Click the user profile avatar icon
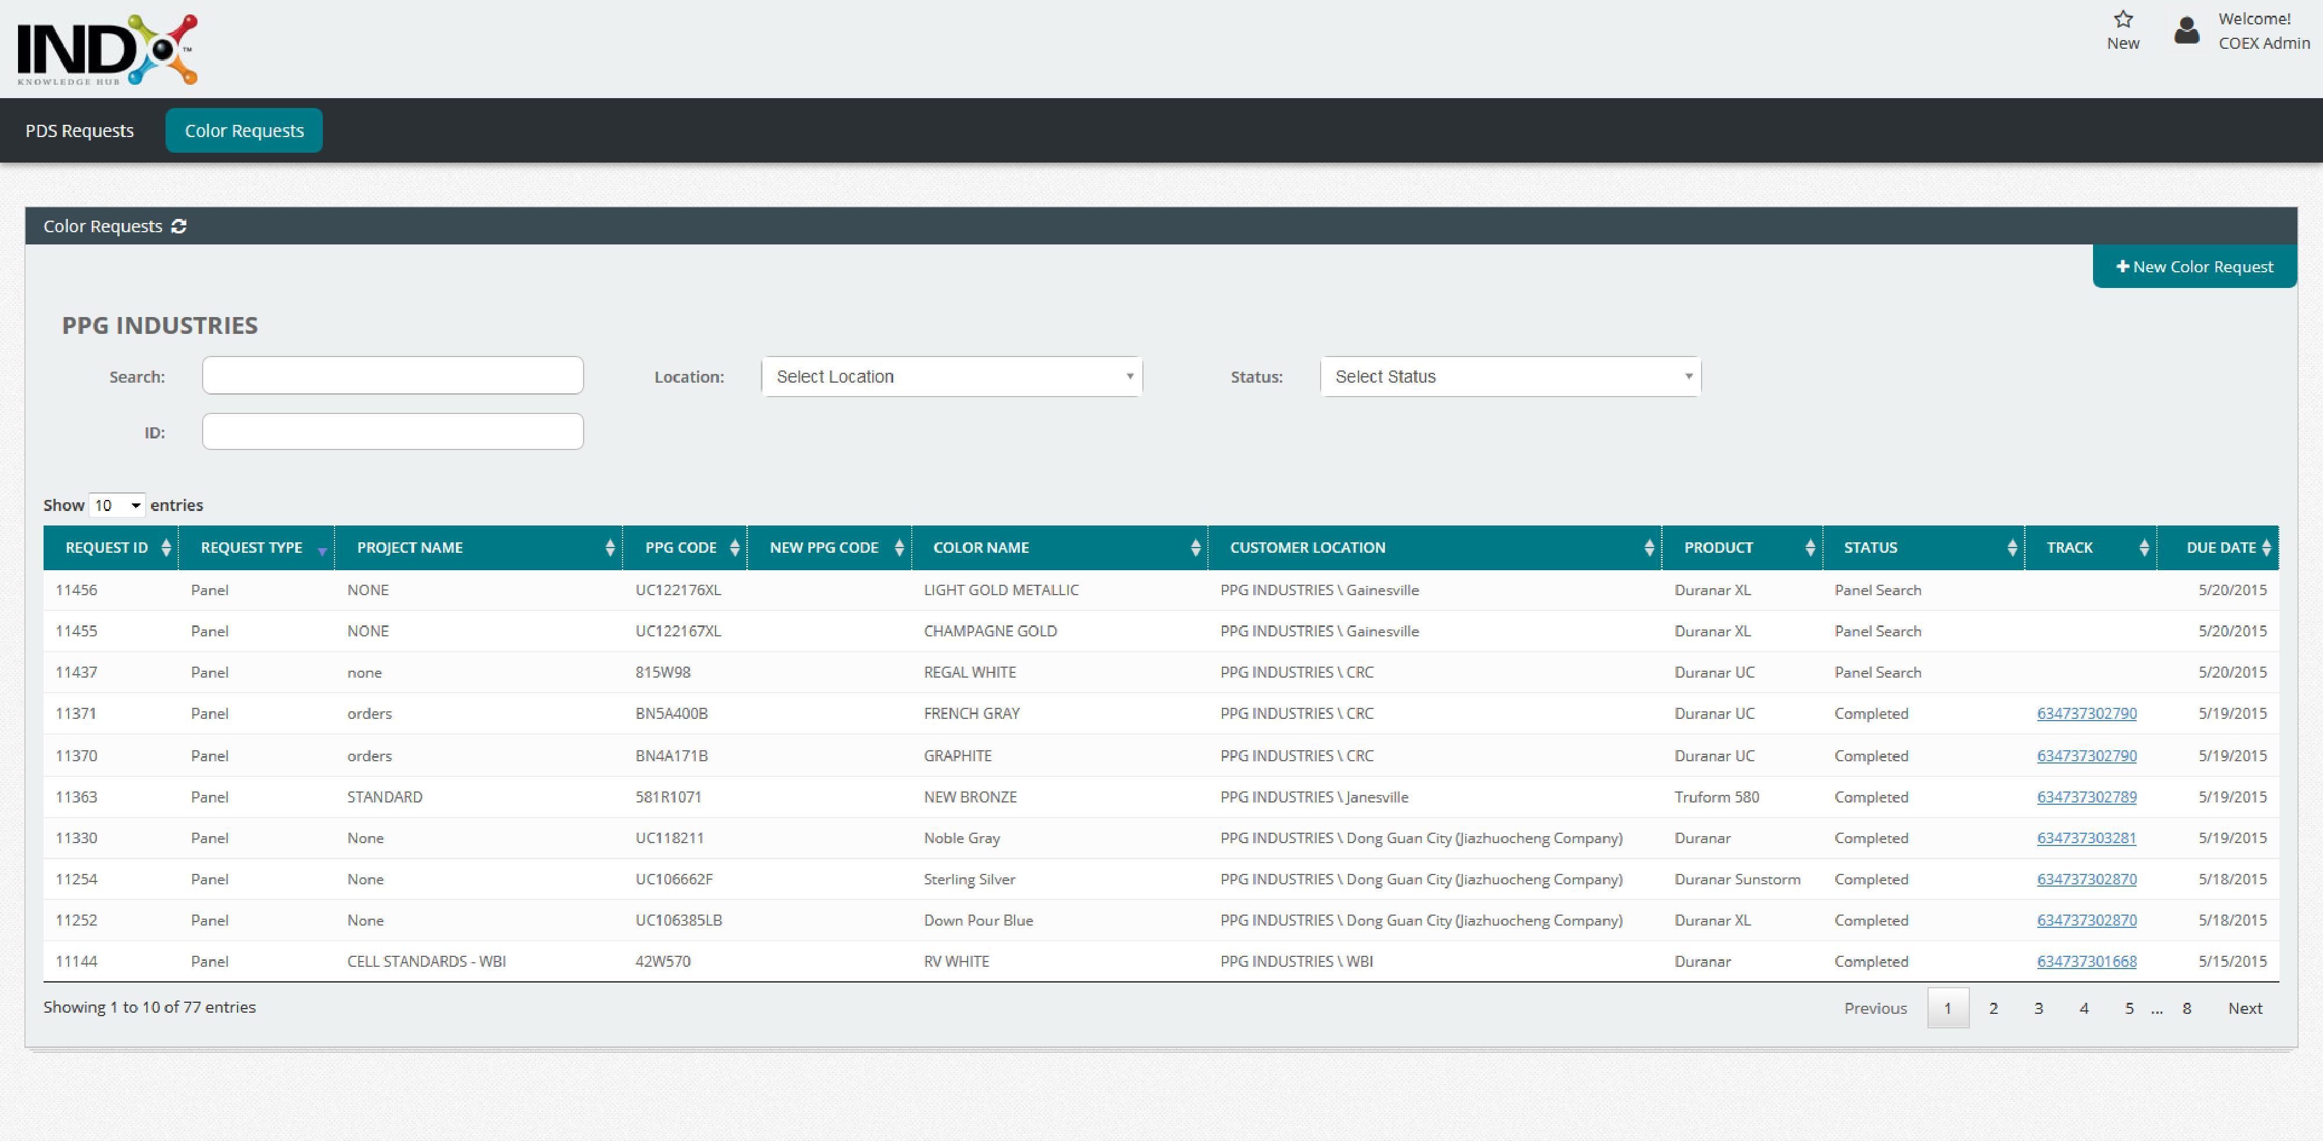The image size is (2323, 1141). pos(2186,31)
